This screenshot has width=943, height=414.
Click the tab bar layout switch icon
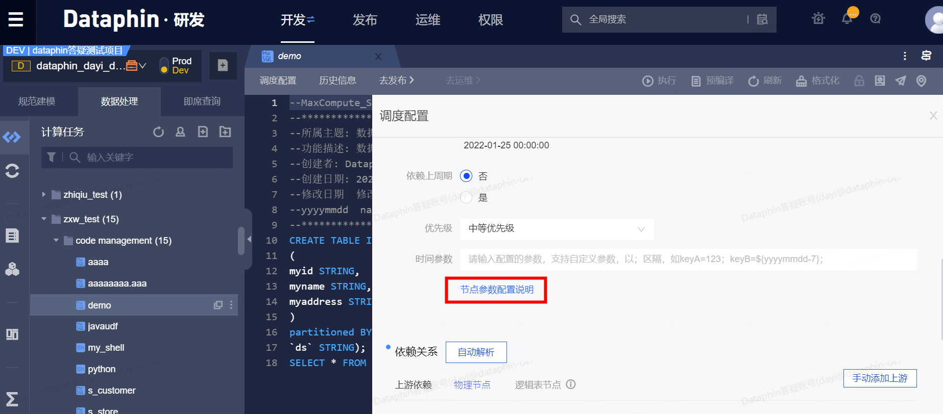926,56
